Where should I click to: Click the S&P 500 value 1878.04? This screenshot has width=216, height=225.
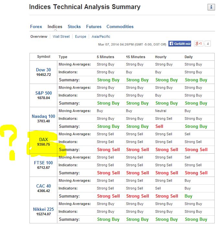[x=43, y=98]
